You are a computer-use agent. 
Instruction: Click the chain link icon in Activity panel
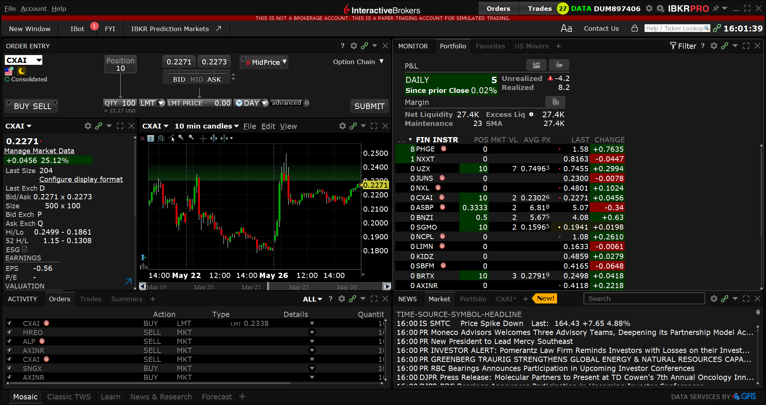coord(352,299)
